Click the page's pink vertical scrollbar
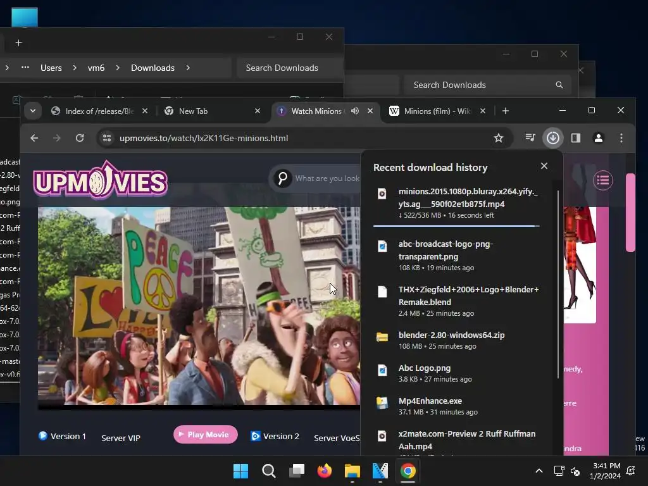Screen dimensions: 648x486 pos(630,213)
